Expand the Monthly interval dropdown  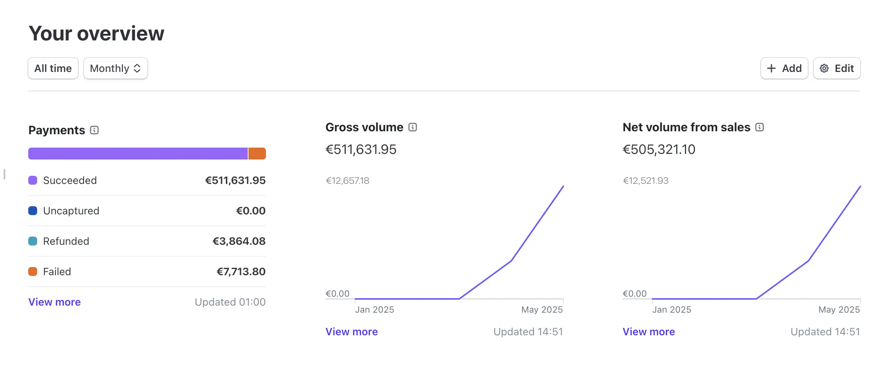tap(116, 68)
